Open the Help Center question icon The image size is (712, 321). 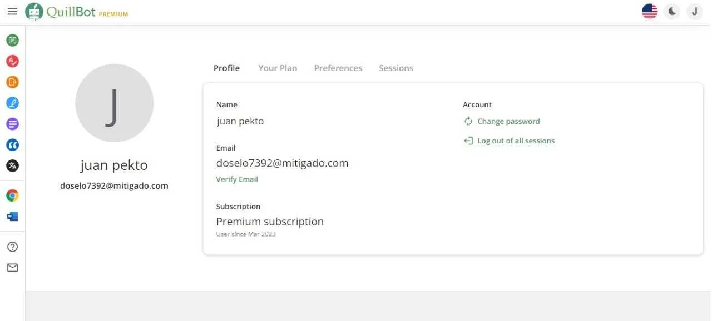(12, 247)
